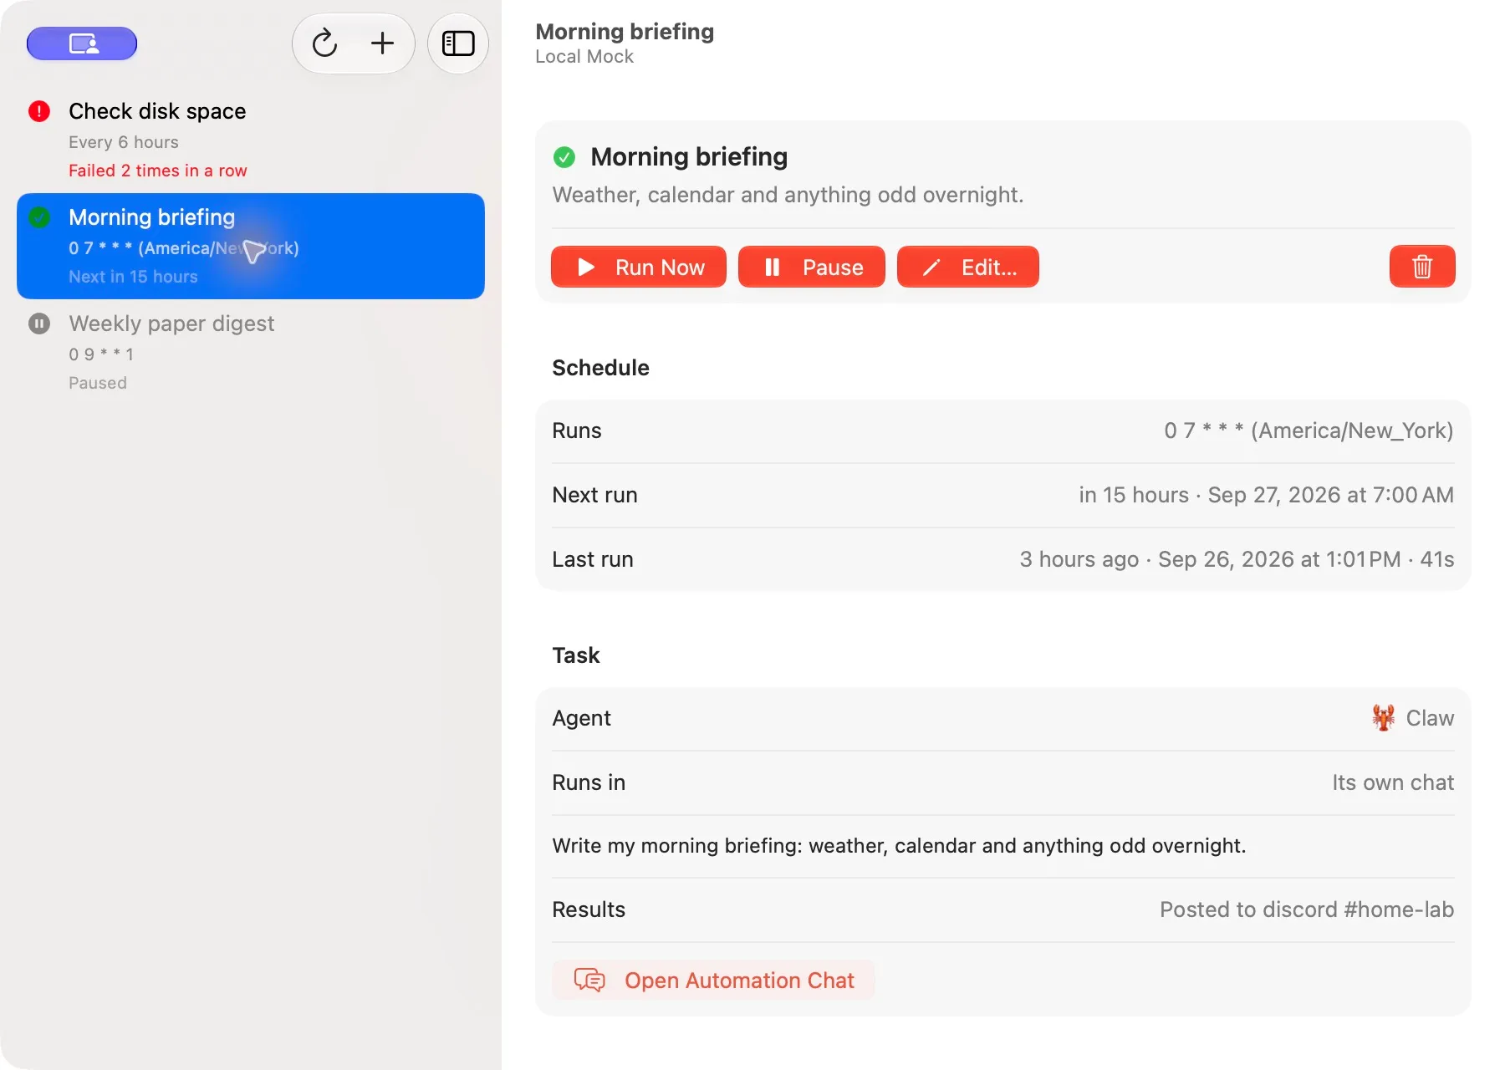Click Next run value 'Sep 27, 2026 at 7:00 AM'

(x=1331, y=495)
